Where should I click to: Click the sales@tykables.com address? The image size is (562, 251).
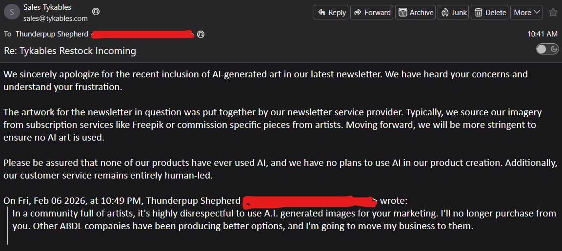pos(56,18)
